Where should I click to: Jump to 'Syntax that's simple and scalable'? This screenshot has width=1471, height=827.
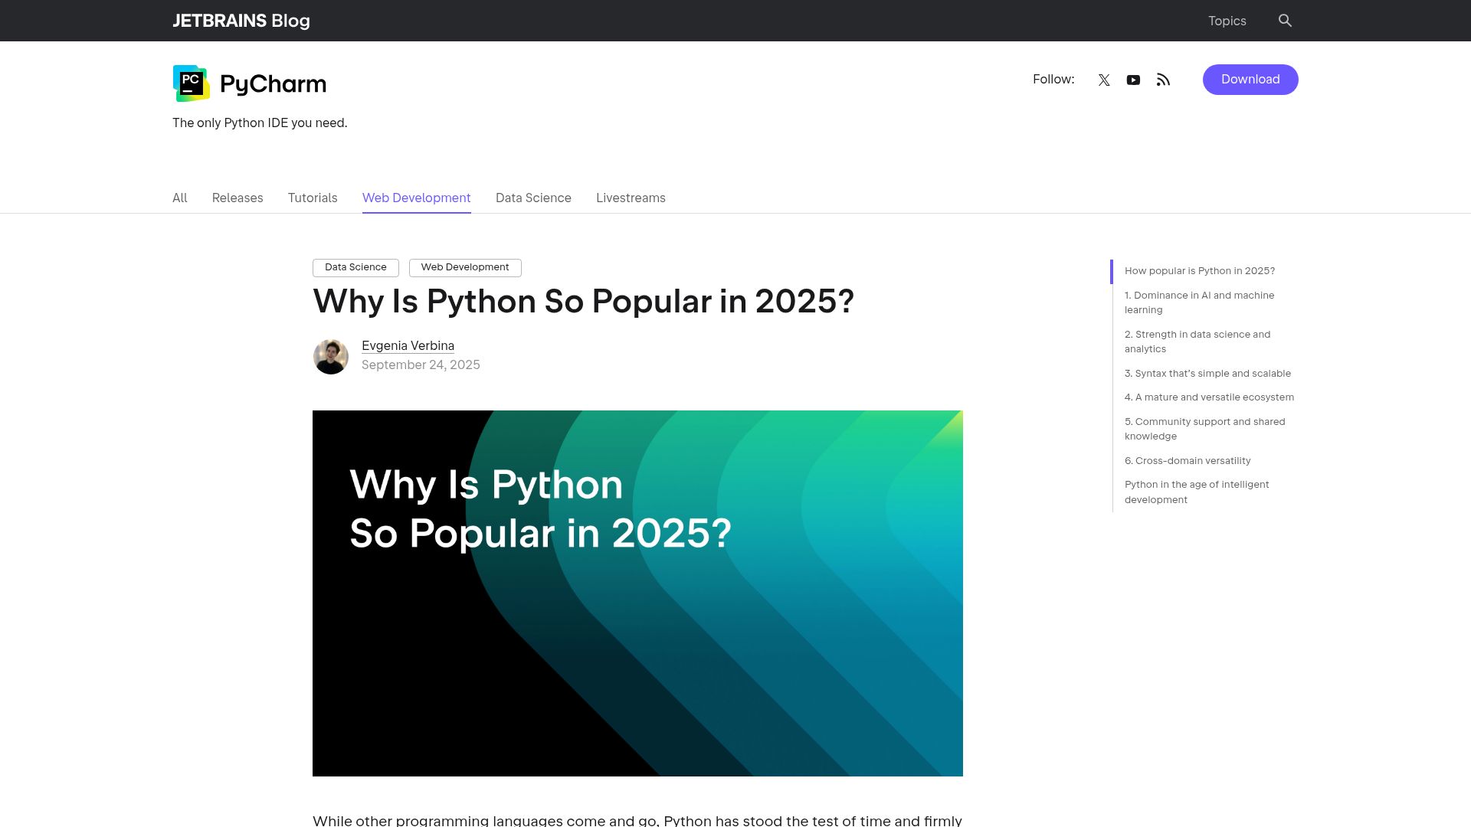[1207, 374]
